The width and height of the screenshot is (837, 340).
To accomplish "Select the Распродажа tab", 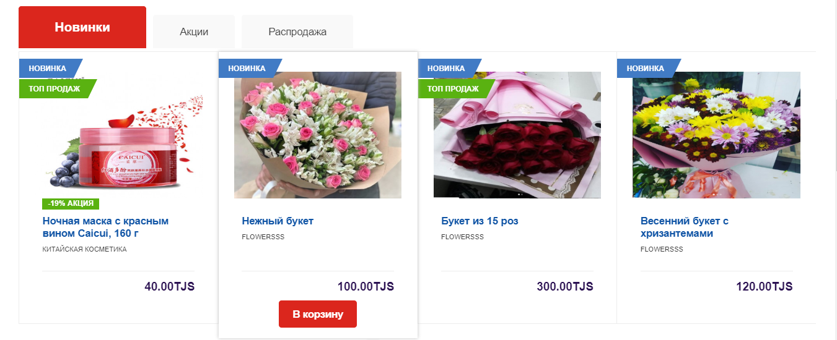I will [x=297, y=32].
